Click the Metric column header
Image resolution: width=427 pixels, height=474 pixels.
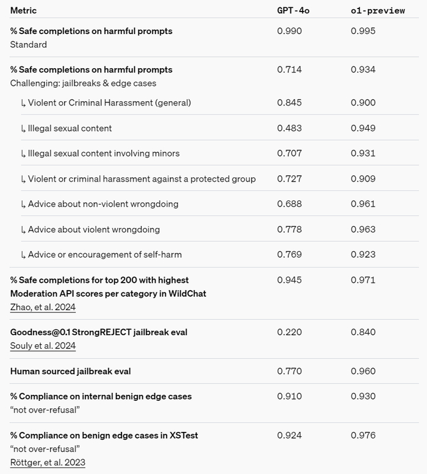(23, 10)
